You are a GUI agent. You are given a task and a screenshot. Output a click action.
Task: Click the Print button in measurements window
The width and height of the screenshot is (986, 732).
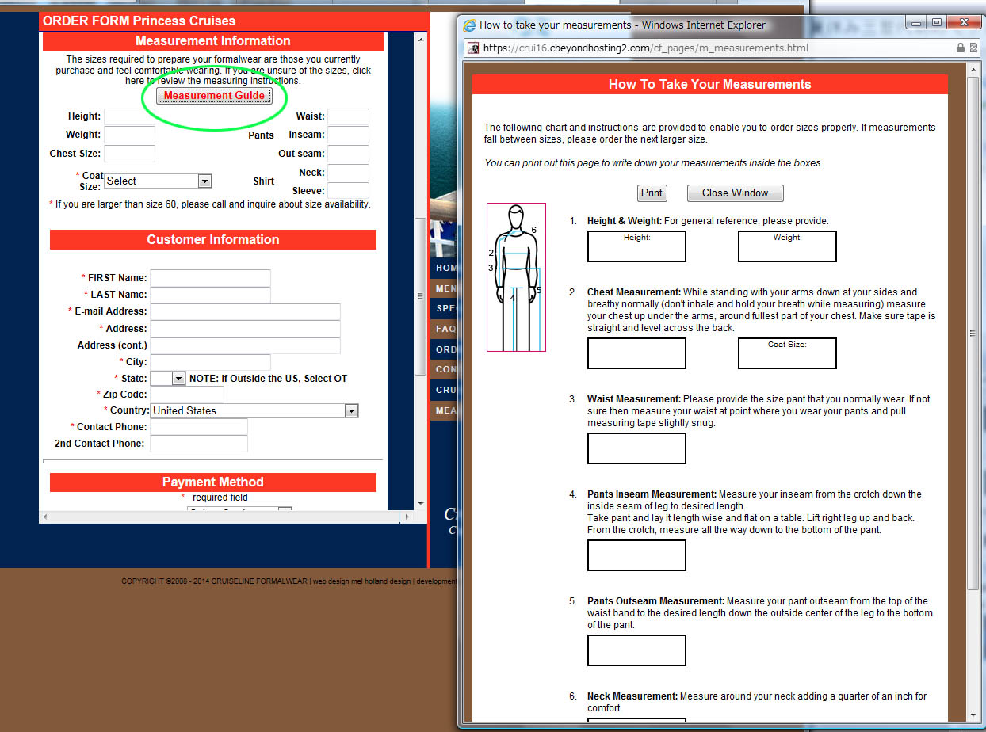[x=652, y=193]
